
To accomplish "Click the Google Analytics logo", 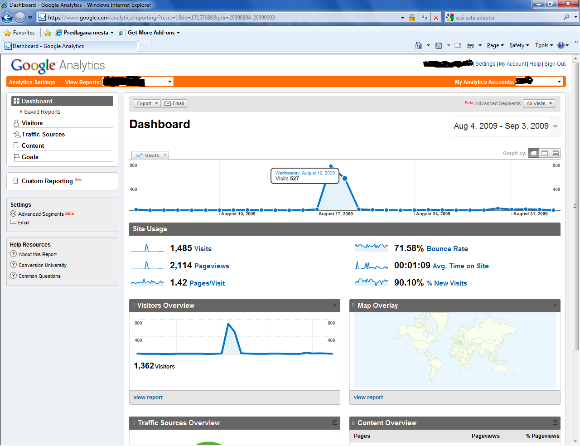I will click(x=58, y=66).
